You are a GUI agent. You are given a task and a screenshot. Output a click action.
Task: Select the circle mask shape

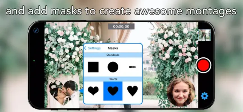[x=113, y=67]
